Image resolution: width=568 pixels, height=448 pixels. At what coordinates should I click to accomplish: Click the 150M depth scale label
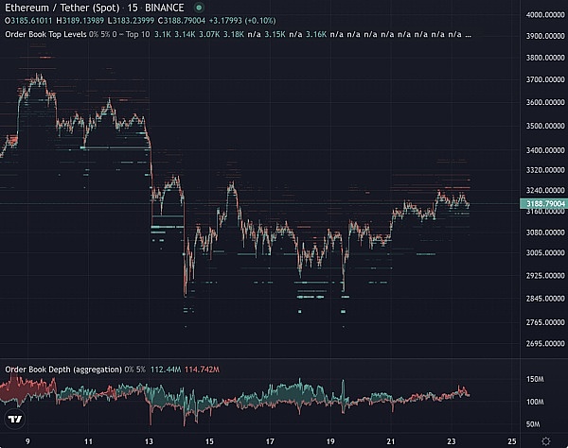535,380
